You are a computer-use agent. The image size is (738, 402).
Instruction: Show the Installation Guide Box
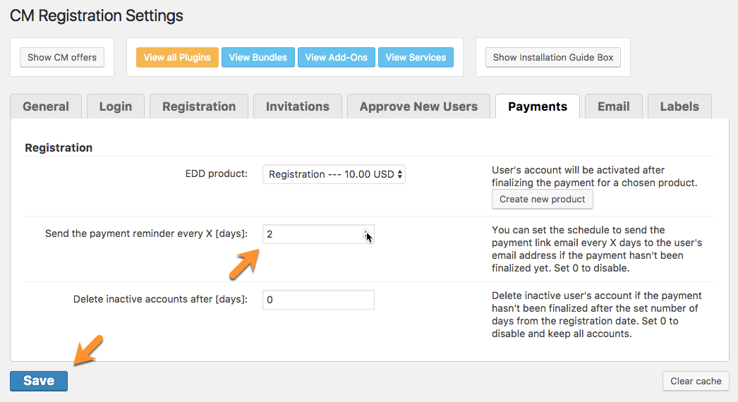click(x=553, y=57)
